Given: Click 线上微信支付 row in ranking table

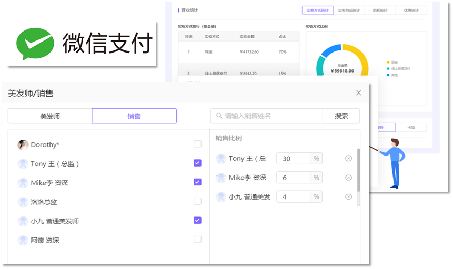Looking at the screenshot, I should 239,70.
